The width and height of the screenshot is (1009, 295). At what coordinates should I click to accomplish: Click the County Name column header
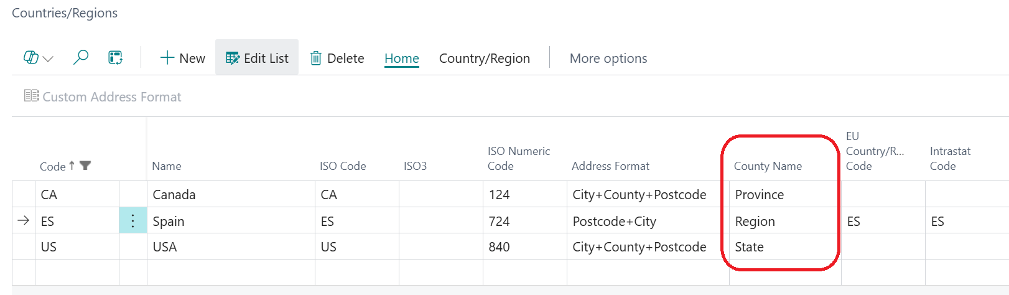tap(768, 166)
